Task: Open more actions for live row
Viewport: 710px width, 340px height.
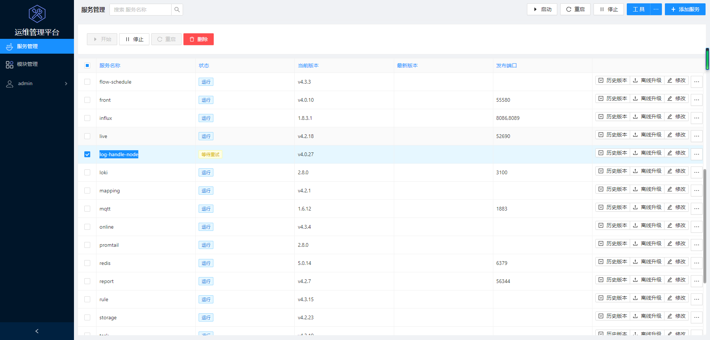Action: 697,136
